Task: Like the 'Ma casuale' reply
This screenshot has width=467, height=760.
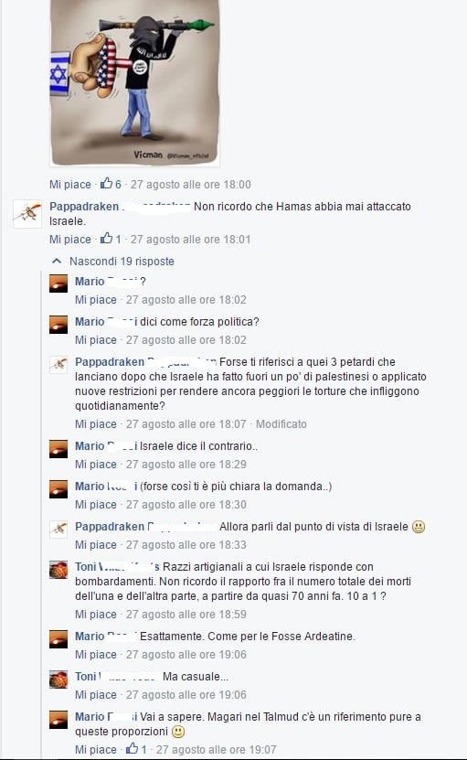Action: pos(95,694)
